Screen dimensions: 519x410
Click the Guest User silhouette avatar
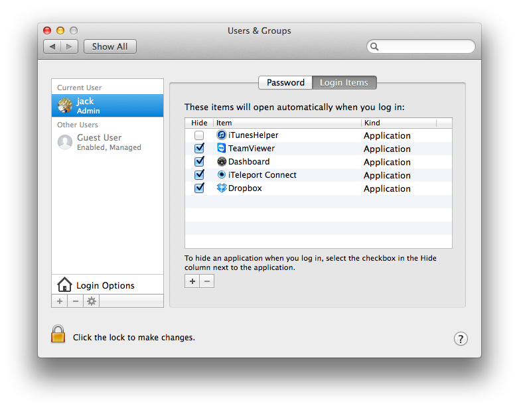65,142
